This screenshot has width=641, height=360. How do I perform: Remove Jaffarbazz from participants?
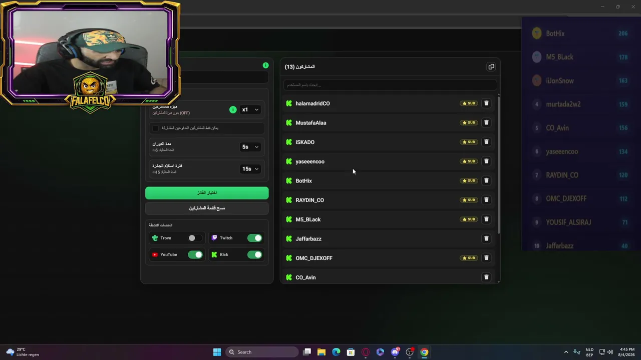[486, 238]
